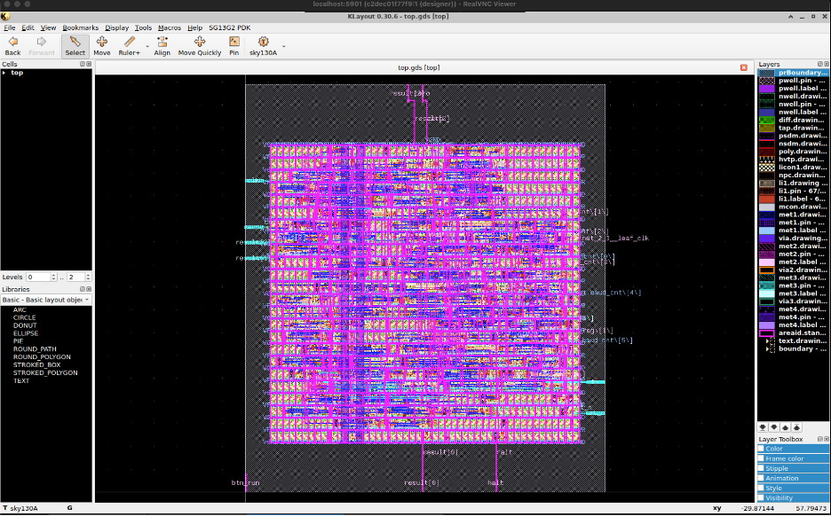Click the first Levels number field
This screenshot has height=516, width=831.
(37, 278)
